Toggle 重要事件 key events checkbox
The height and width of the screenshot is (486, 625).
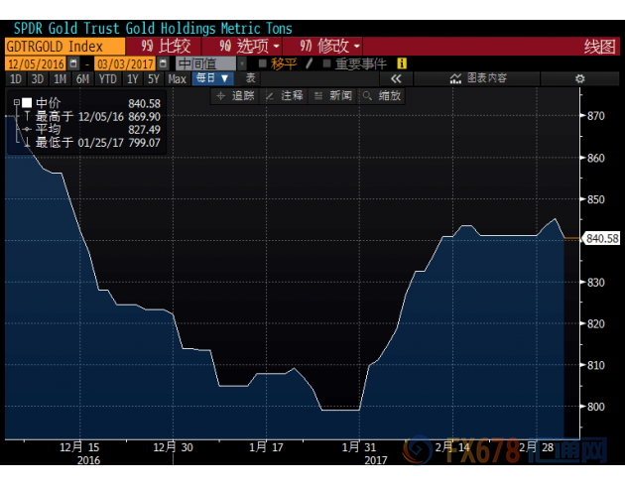click(x=326, y=63)
